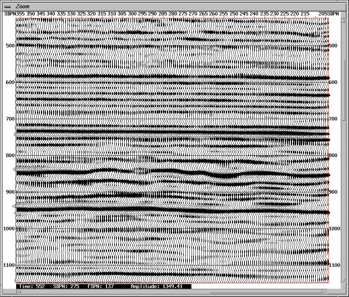Click the horizontal scrollbar left arrow
The width and height of the screenshot is (349, 297).
point(18,292)
